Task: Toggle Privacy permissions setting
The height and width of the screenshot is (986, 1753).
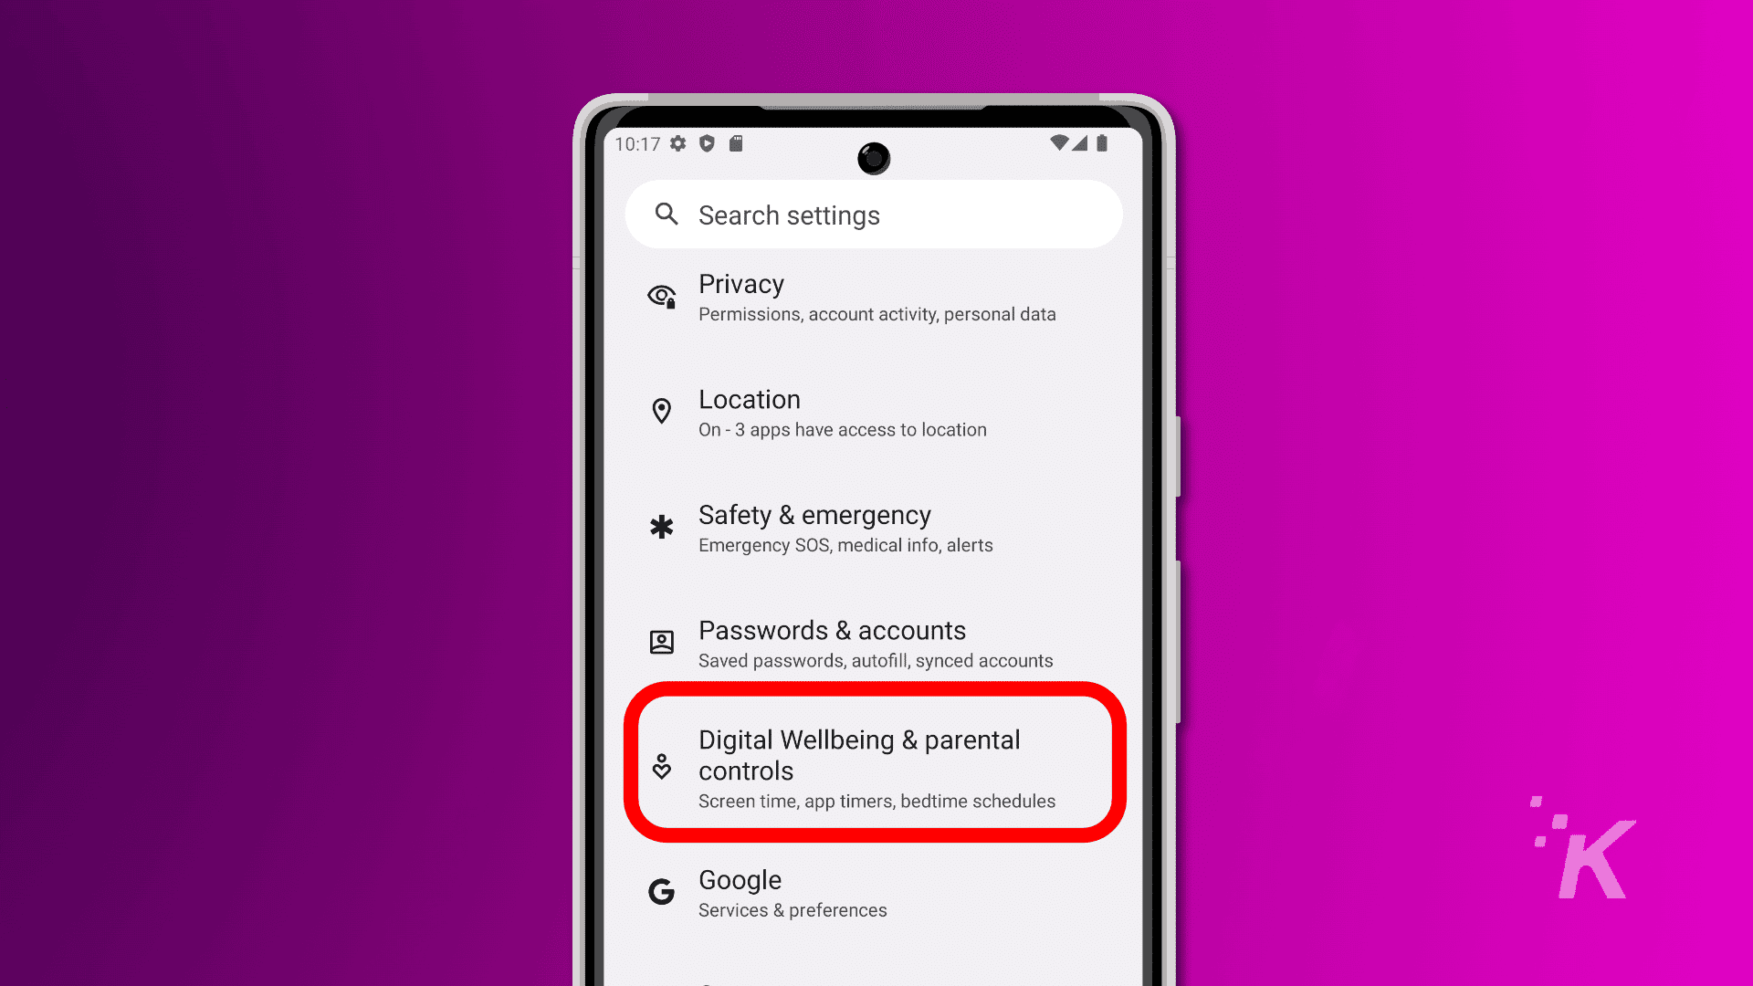Action: point(877,298)
